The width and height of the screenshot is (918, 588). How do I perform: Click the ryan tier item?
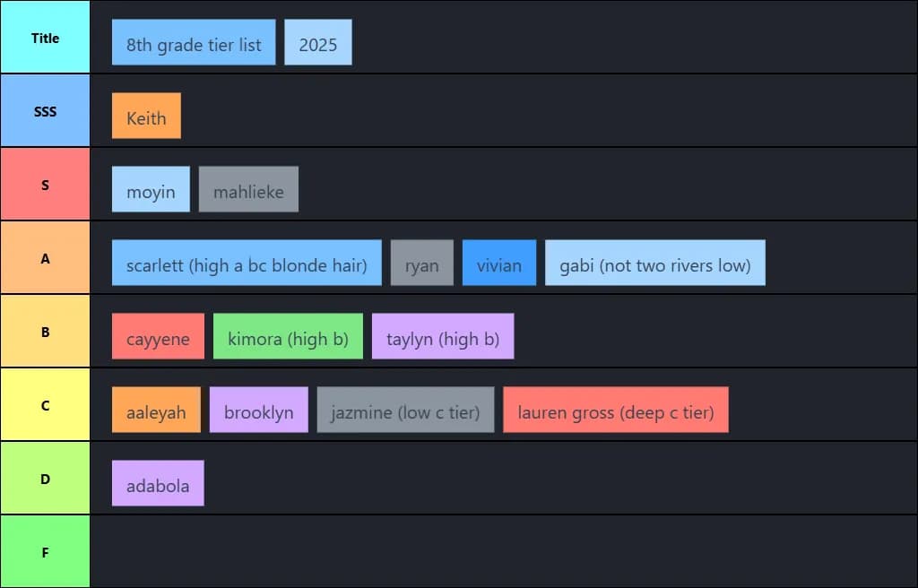pos(421,264)
